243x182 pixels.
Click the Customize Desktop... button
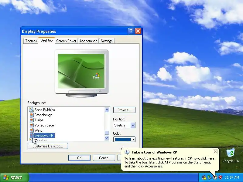tap(48, 146)
